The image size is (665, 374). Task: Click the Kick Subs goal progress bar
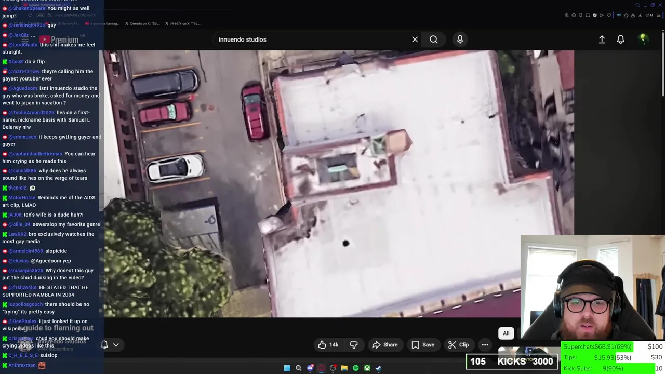point(613,368)
